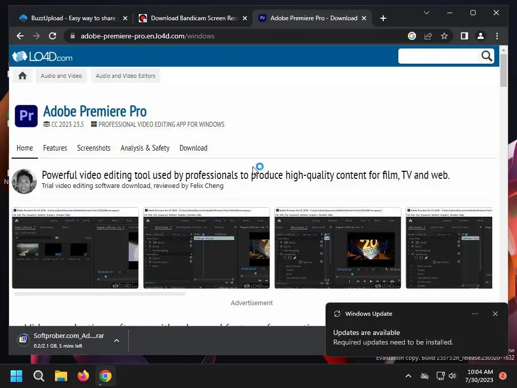Open the Features tab
Screen dimensions: 517x388
pyautogui.click(x=55, y=148)
